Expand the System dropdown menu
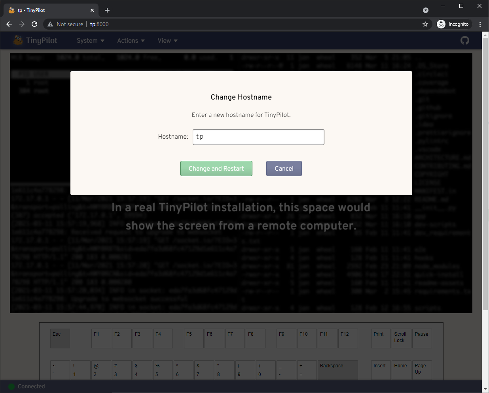This screenshot has height=393, width=489. [x=91, y=41]
